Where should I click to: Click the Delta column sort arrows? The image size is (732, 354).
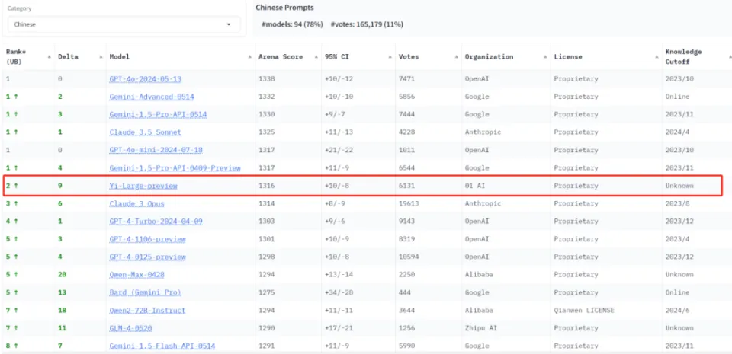(100, 57)
